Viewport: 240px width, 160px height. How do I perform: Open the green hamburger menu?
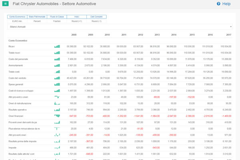5,4
